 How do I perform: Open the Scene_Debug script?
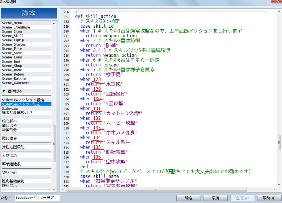(x=27, y=74)
